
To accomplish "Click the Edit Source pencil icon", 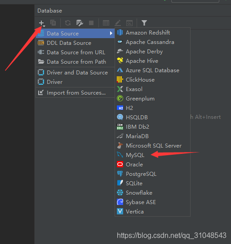I will click(x=118, y=23).
